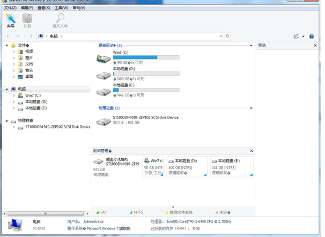Click 本地磁盘 (E:) usage bar
This screenshot has width=325, height=237.
coord(146,90)
